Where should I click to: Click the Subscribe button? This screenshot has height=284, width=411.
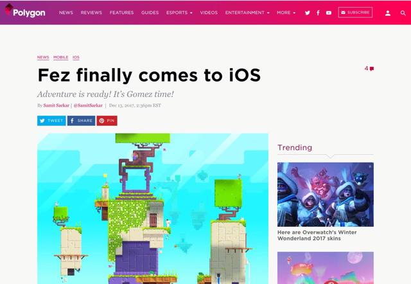[x=355, y=12]
